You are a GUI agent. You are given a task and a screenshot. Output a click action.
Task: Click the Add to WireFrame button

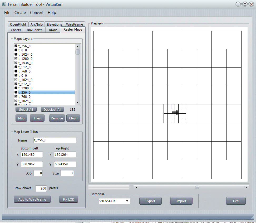32,200
